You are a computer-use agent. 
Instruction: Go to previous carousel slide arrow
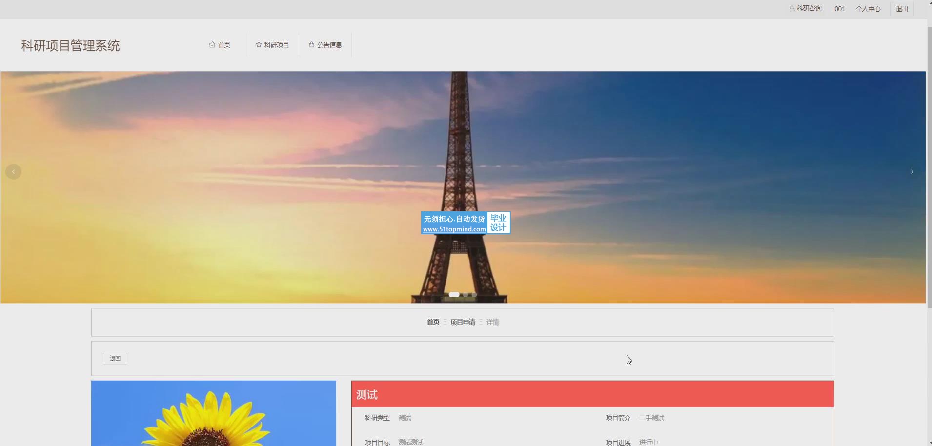(x=13, y=171)
